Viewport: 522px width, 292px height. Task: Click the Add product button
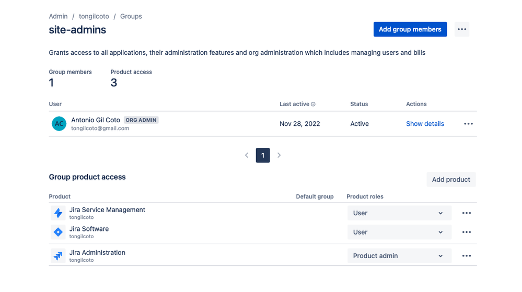click(451, 179)
